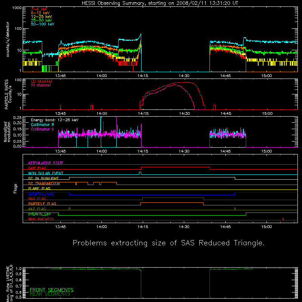
Task: Select the 6-12 keV legend label
Action: click(40, 13)
